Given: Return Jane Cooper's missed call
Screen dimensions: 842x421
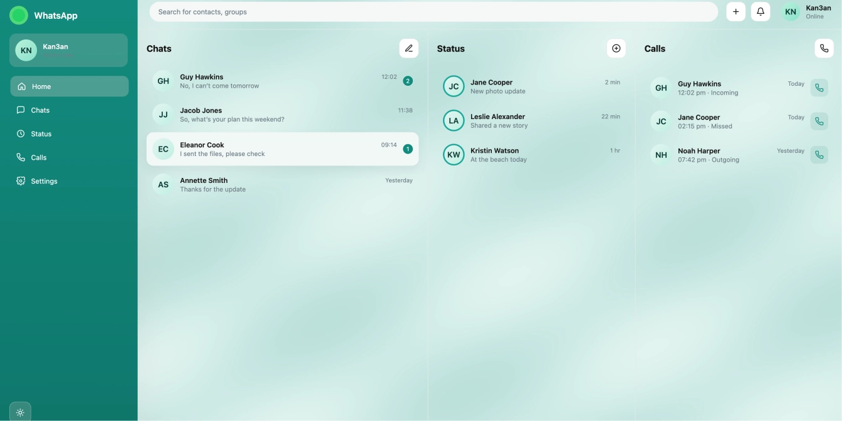Looking at the screenshot, I should 819,121.
